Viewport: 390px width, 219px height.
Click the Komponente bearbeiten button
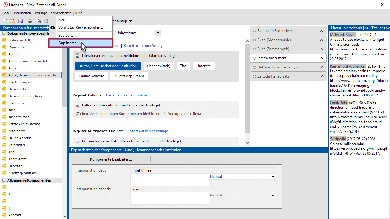pos(111,159)
